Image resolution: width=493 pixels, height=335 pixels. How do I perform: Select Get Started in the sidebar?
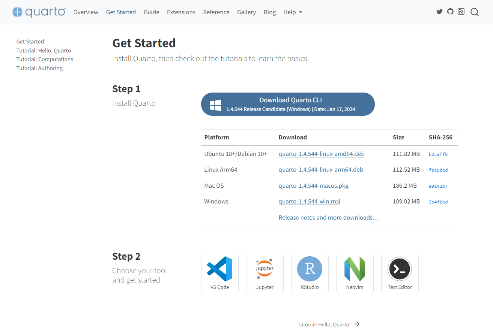(x=30, y=42)
